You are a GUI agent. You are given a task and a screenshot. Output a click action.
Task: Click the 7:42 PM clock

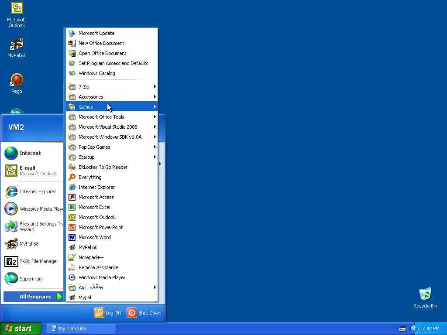pos(431,329)
